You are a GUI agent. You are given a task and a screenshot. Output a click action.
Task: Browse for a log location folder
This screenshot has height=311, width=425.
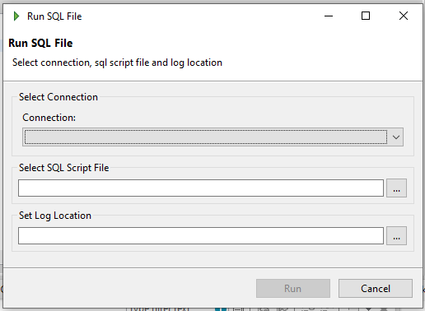tap(396, 236)
